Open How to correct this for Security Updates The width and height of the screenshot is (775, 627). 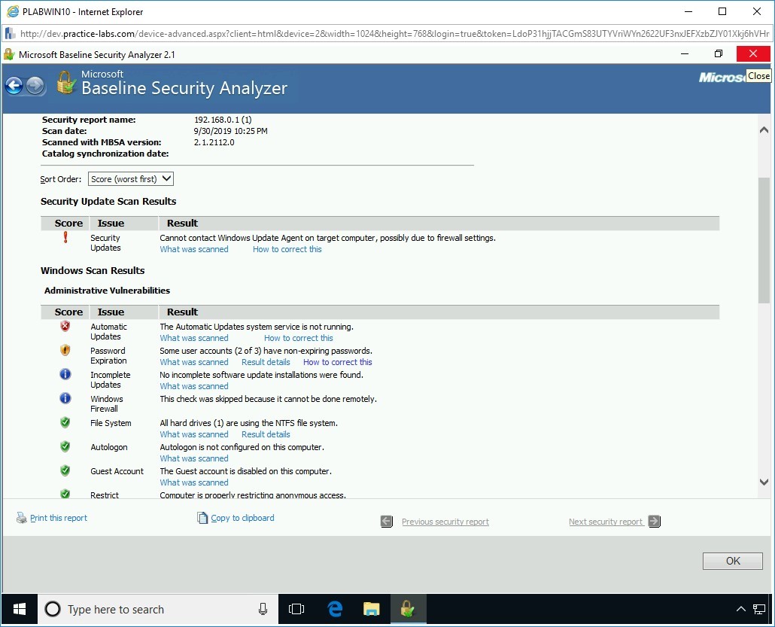pyautogui.click(x=287, y=249)
